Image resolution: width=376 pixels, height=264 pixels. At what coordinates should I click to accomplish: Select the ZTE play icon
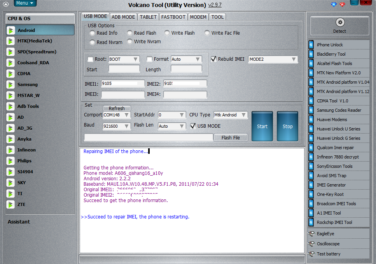click(x=10, y=205)
